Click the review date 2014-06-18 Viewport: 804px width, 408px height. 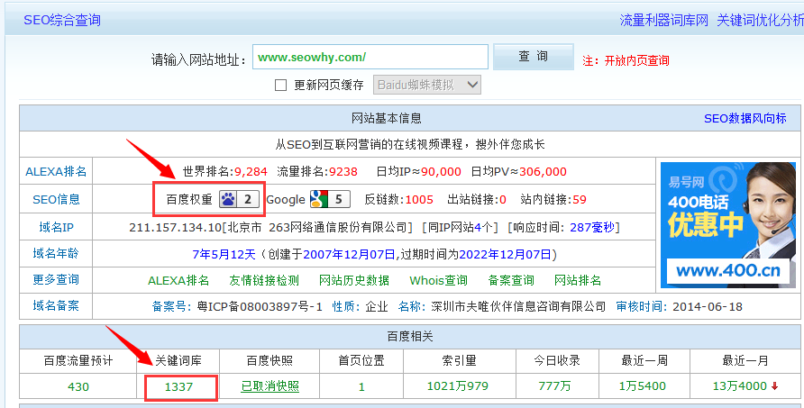[708, 306]
